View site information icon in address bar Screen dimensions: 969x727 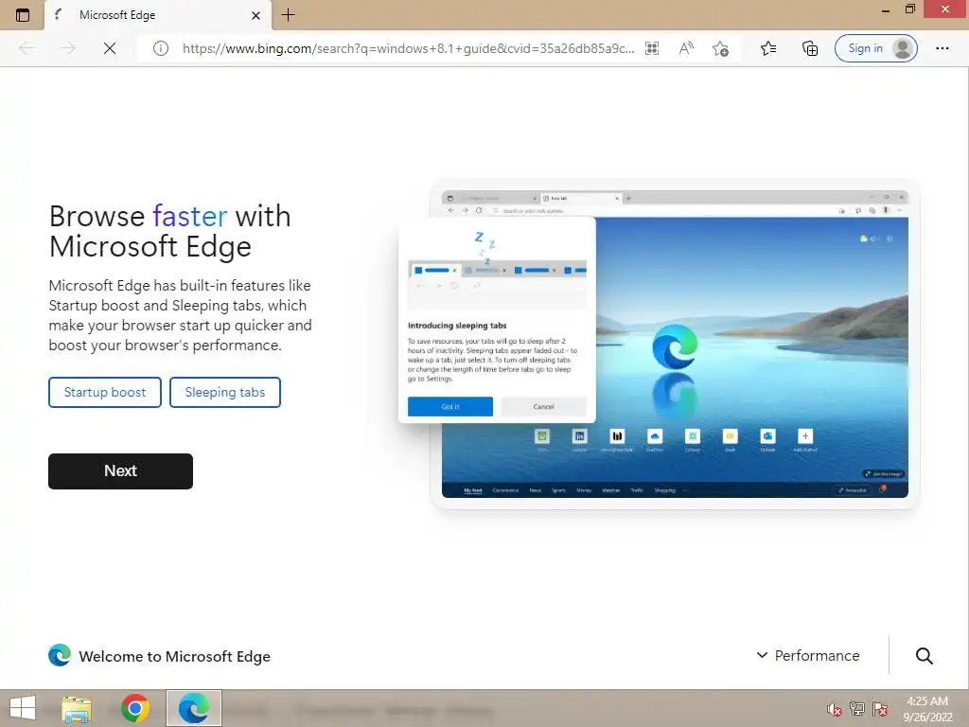(x=161, y=48)
